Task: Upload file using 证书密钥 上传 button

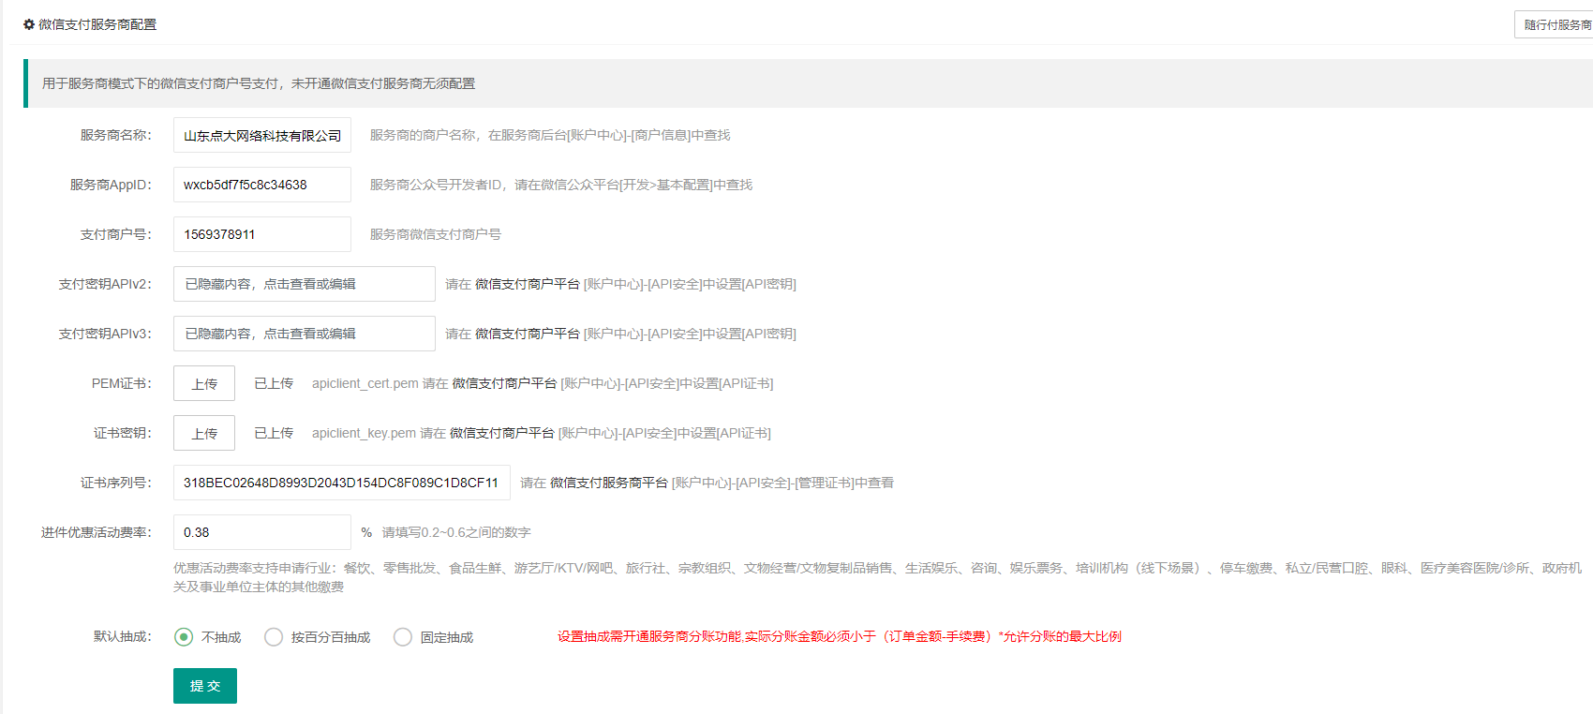Action: tap(204, 433)
